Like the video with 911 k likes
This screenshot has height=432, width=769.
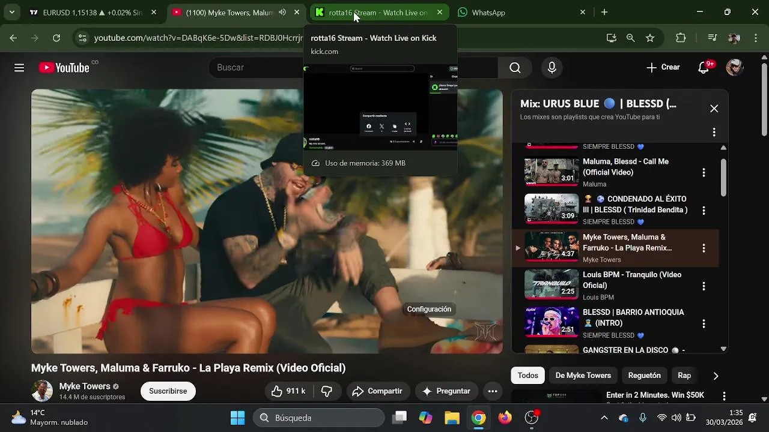click(289, 391)
